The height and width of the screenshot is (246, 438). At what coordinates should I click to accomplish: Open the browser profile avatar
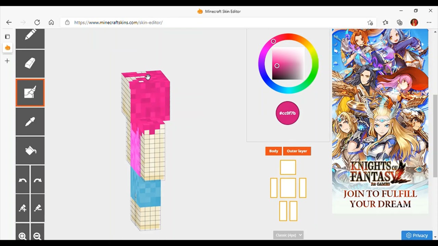[414, 23]
